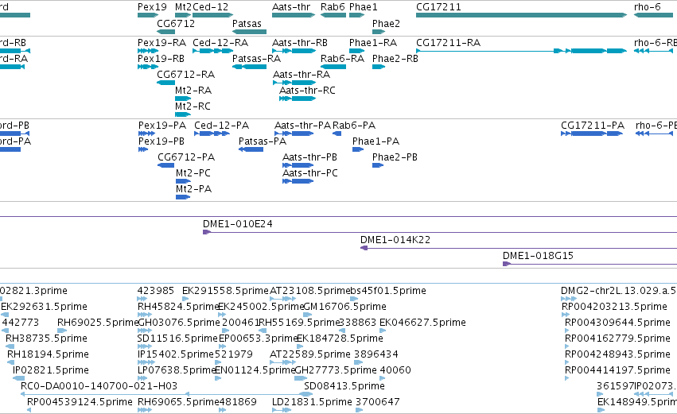Open protein Aats-thr-PC

coord(298,181)
